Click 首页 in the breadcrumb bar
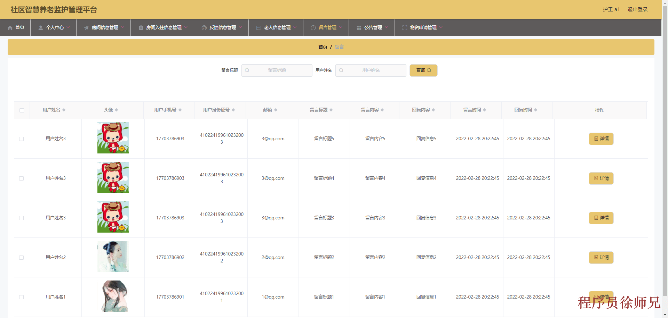This screenshot has width=668, height=318. 323,47
